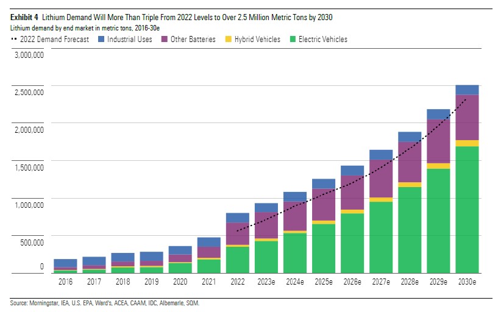Click the 1,500,000 y-axis label
This screenshot has height=312, width=498.
pyautogui.click(x=28, y=168)
